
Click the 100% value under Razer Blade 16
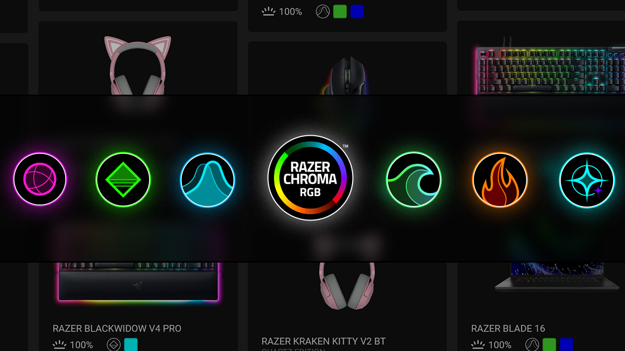point(500,345)
